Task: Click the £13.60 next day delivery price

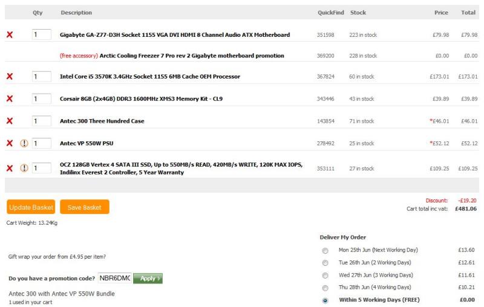Action: click(x=466, y=250)
